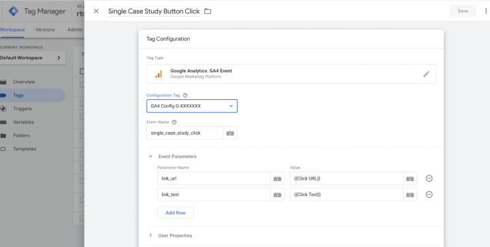Click the Save button
The image size is (490, 247).
click(x=463, y=11)
